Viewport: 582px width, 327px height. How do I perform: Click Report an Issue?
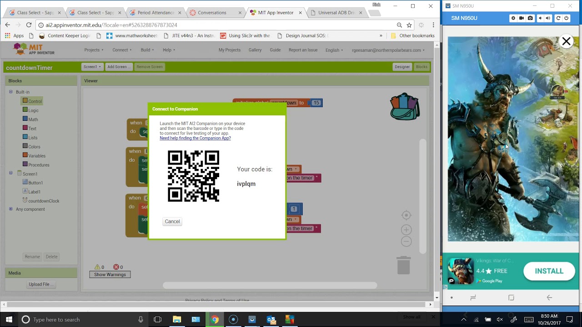[x=303, y=50]
